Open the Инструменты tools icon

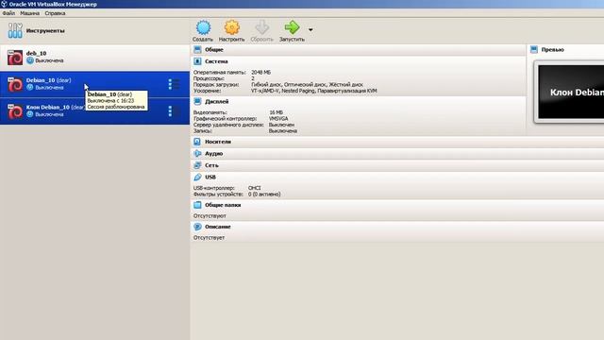pyautogui.click(x=15, y=30)
